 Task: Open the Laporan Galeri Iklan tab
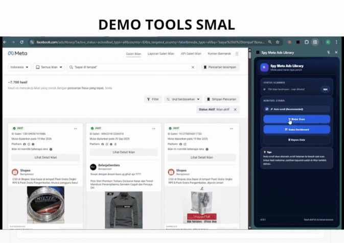[x=161, y=54]
